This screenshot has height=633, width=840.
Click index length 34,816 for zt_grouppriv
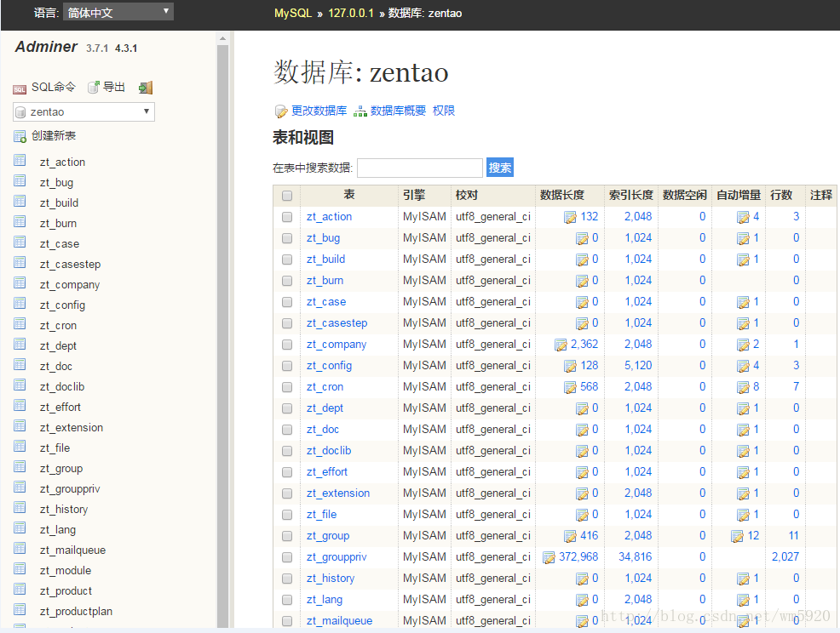pos(636,557)
